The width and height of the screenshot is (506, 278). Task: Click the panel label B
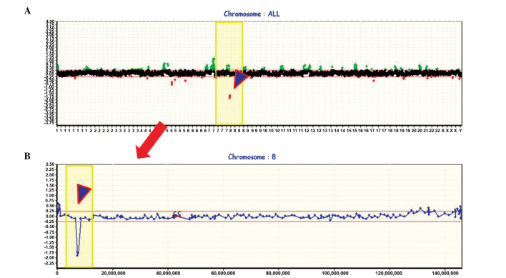click(x=27, y=156)
